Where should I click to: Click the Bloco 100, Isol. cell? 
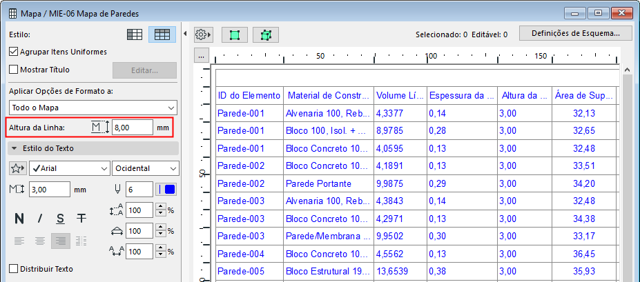(329, 131)
